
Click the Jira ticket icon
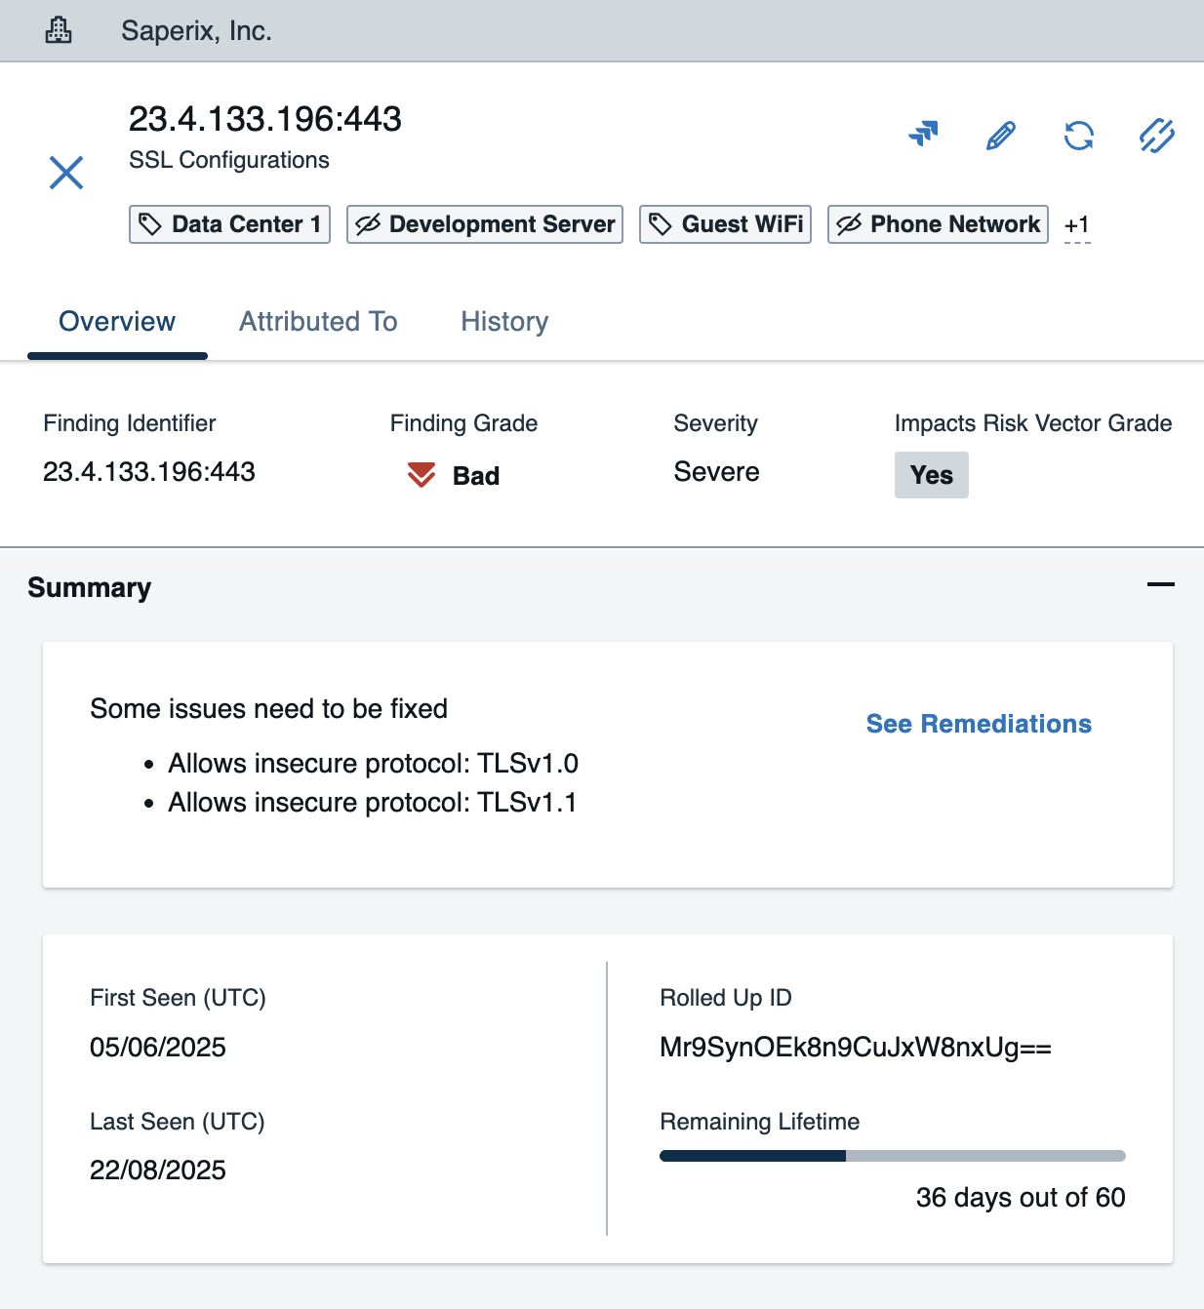click(923, 134)
